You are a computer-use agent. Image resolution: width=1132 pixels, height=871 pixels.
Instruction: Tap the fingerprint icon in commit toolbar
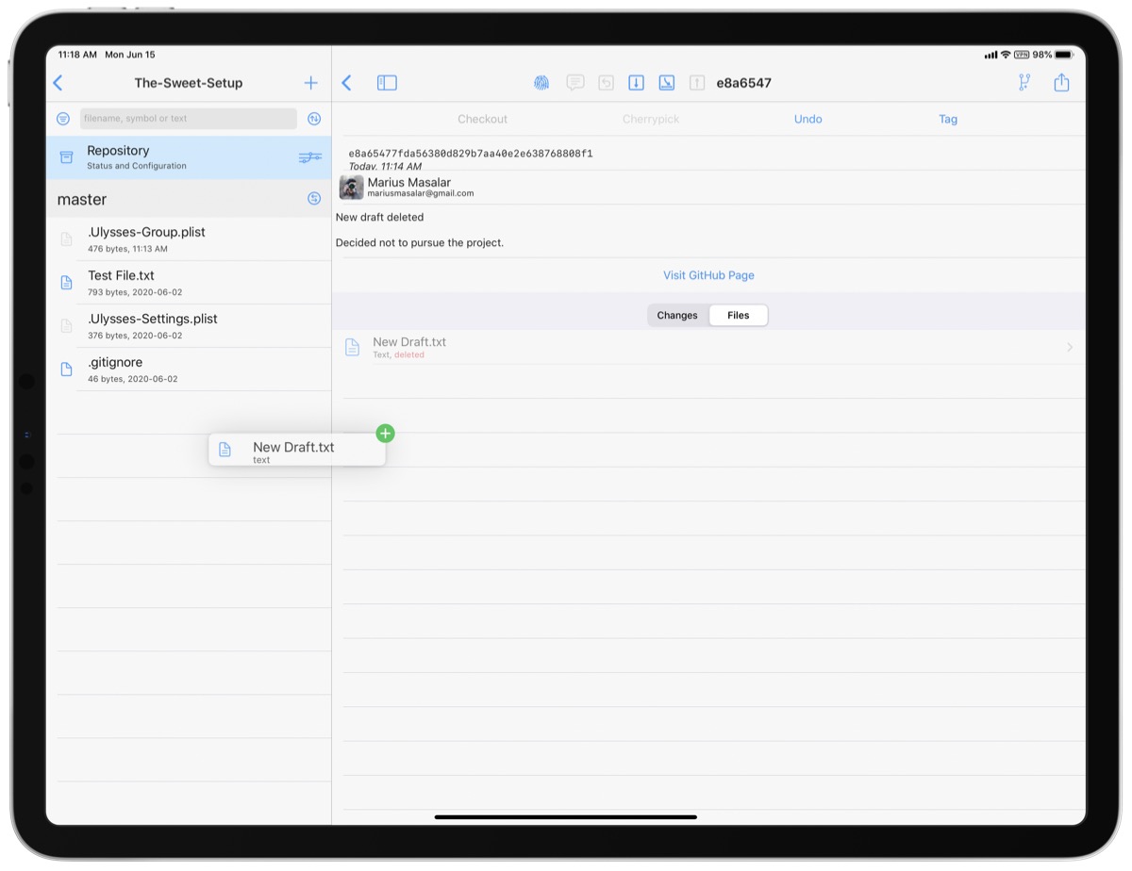coord(541,83)
